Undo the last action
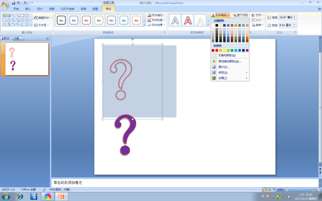The height and width of the screenshot is (201, 322). 18,3
